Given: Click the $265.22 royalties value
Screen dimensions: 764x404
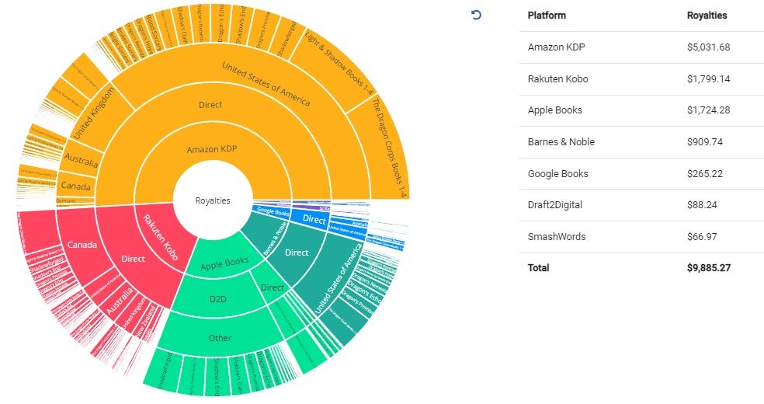Looking at the screenshot, I should tap(705, 173).
